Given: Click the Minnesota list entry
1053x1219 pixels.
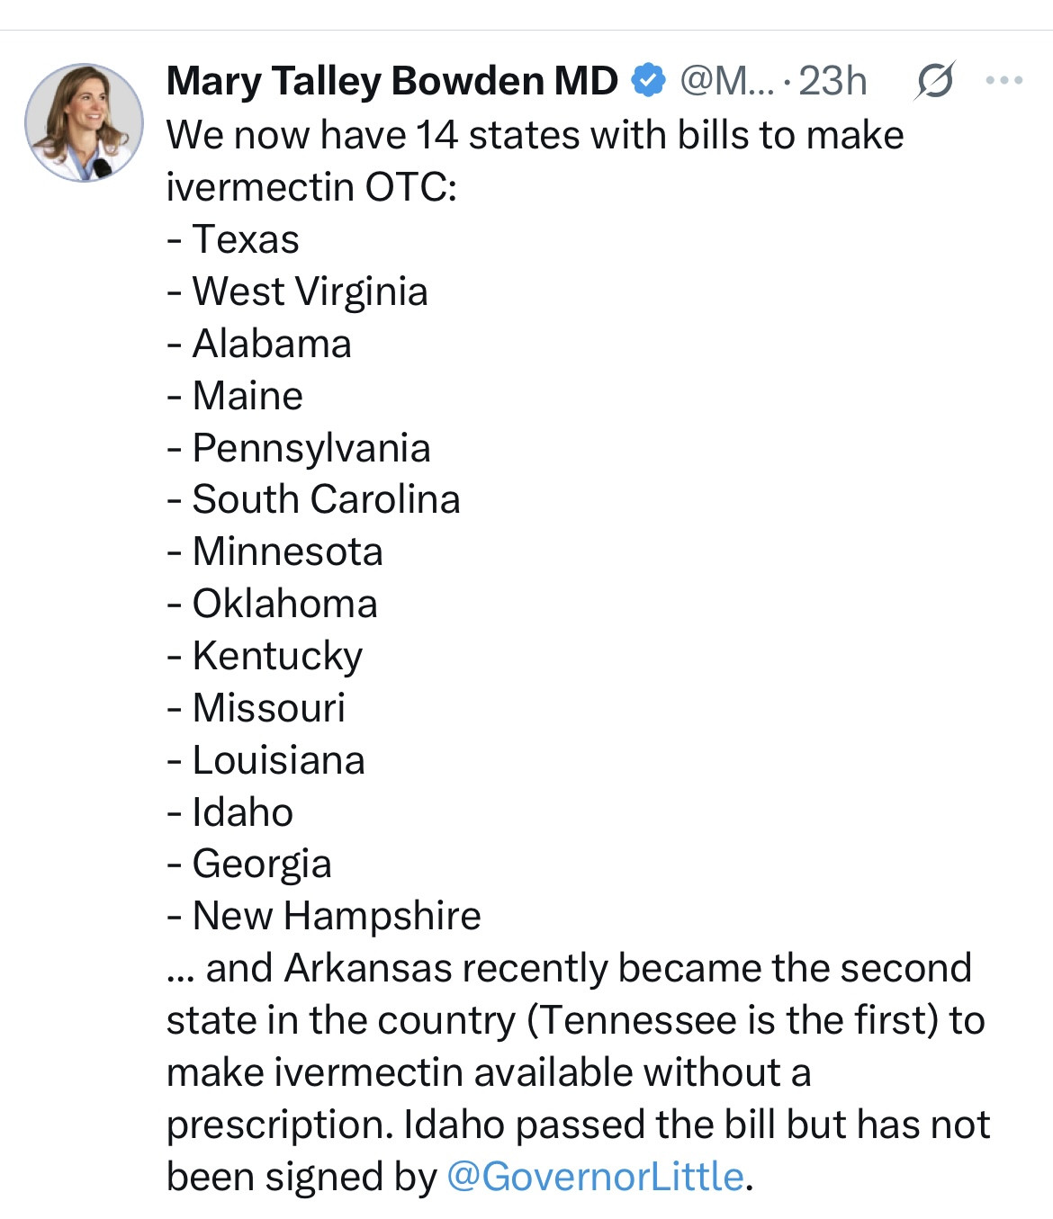Looking at the screenshot, I should tap(287, 551).
